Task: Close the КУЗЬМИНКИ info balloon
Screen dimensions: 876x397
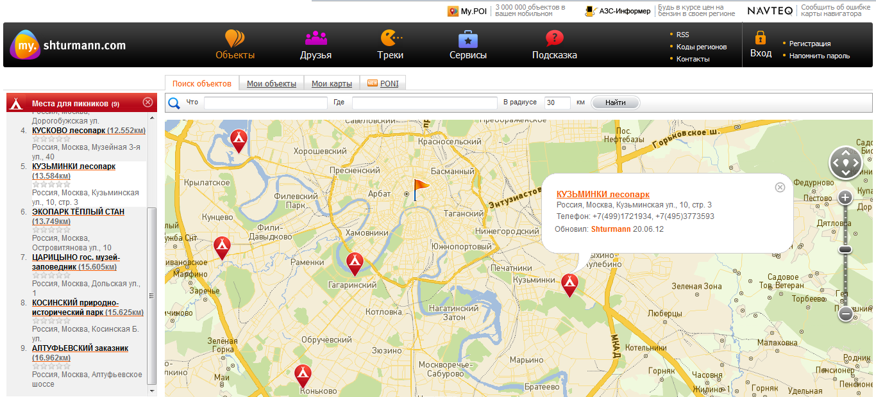Action: tap(780, 187)
